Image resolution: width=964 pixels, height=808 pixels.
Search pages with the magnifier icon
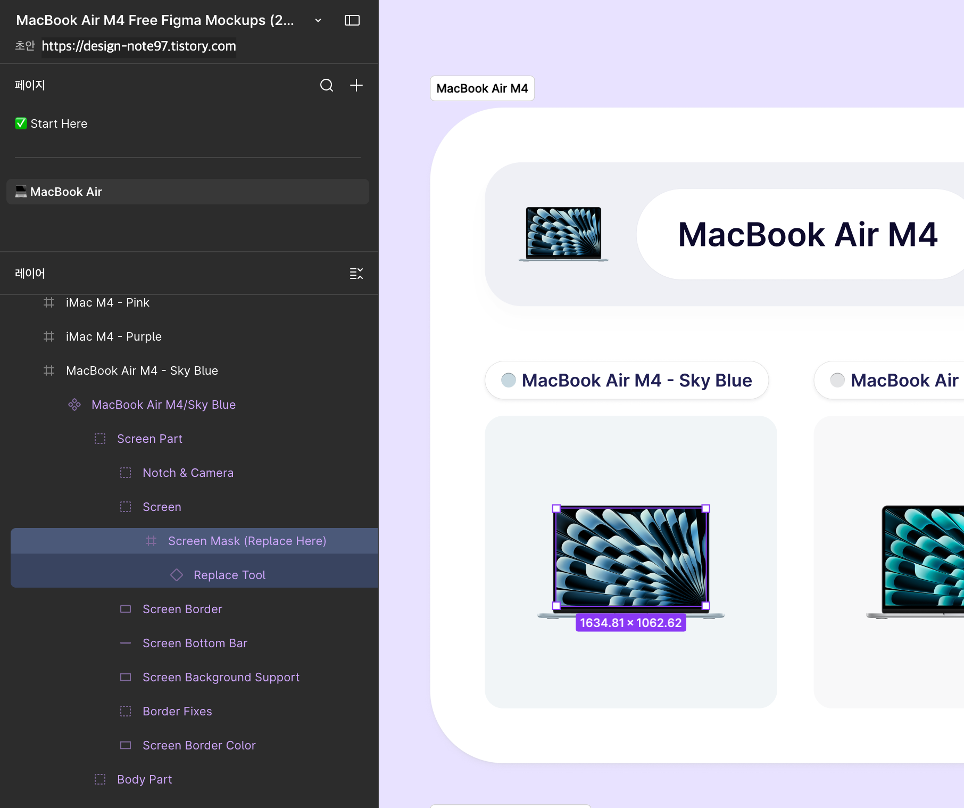[x=327, y=85]
